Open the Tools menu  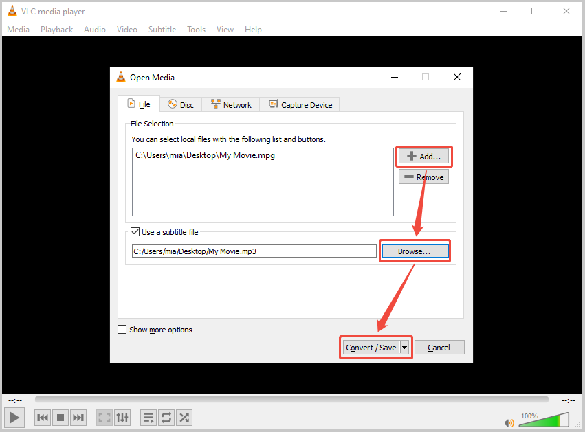click(x=196, y=30)
